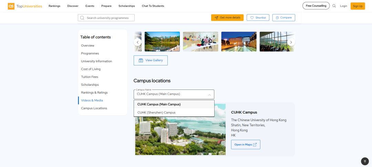Click the CUHK Campus card heading
The width and height of the screenshot is (372, 167).
point(244,112)
